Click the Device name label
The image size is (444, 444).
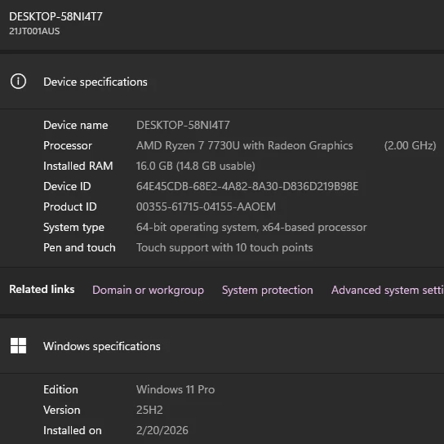tap(76, 125)
